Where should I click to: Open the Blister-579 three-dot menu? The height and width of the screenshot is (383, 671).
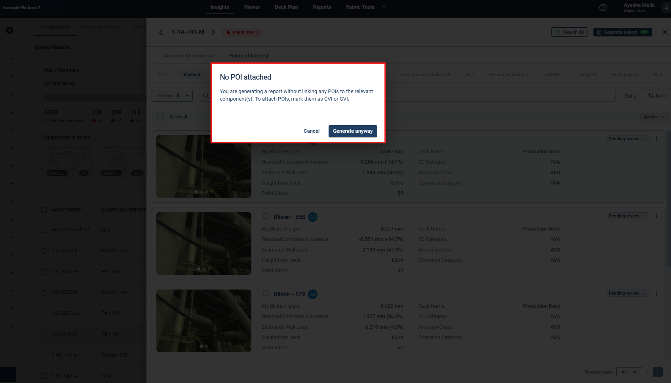656,293
